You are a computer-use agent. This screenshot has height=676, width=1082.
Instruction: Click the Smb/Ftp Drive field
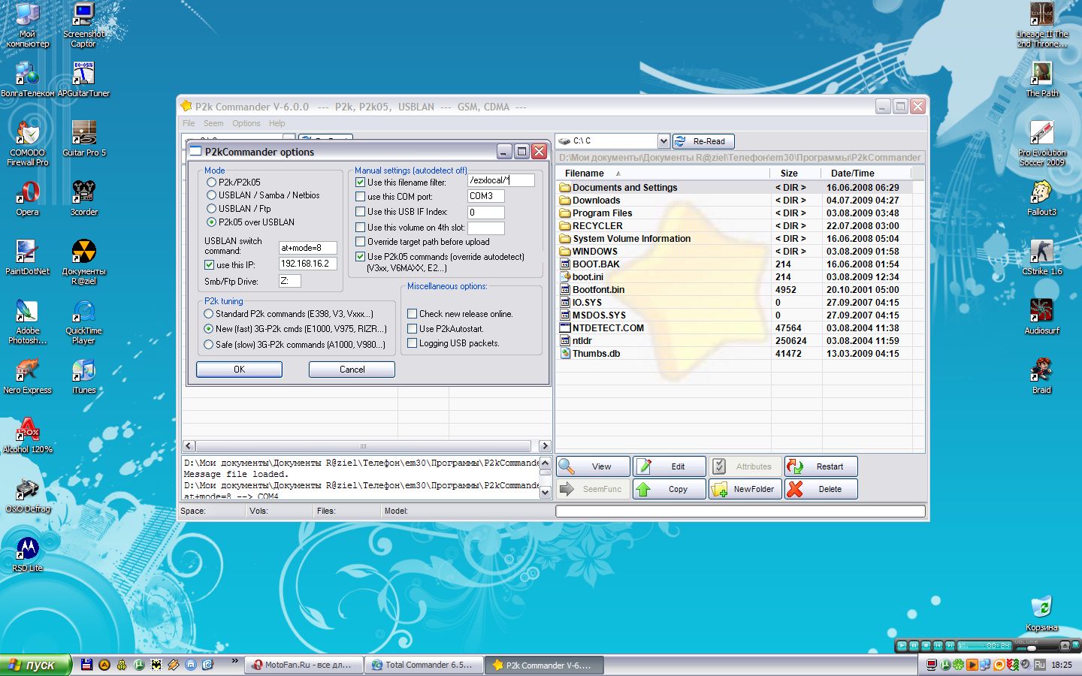coord(290,281)
